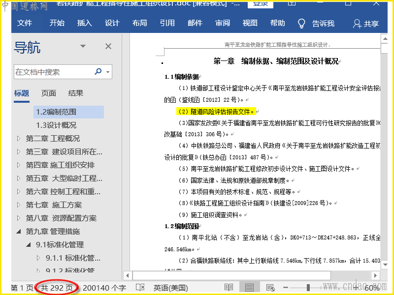Image resolution: width=394 pixels, height=295 pixels.
Task: Go to heading 第九章 管理措施
Action: [53, 232]
